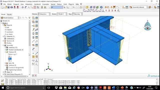
Task: Select the Rotate View tool
Action: click(x=26, y=7)
